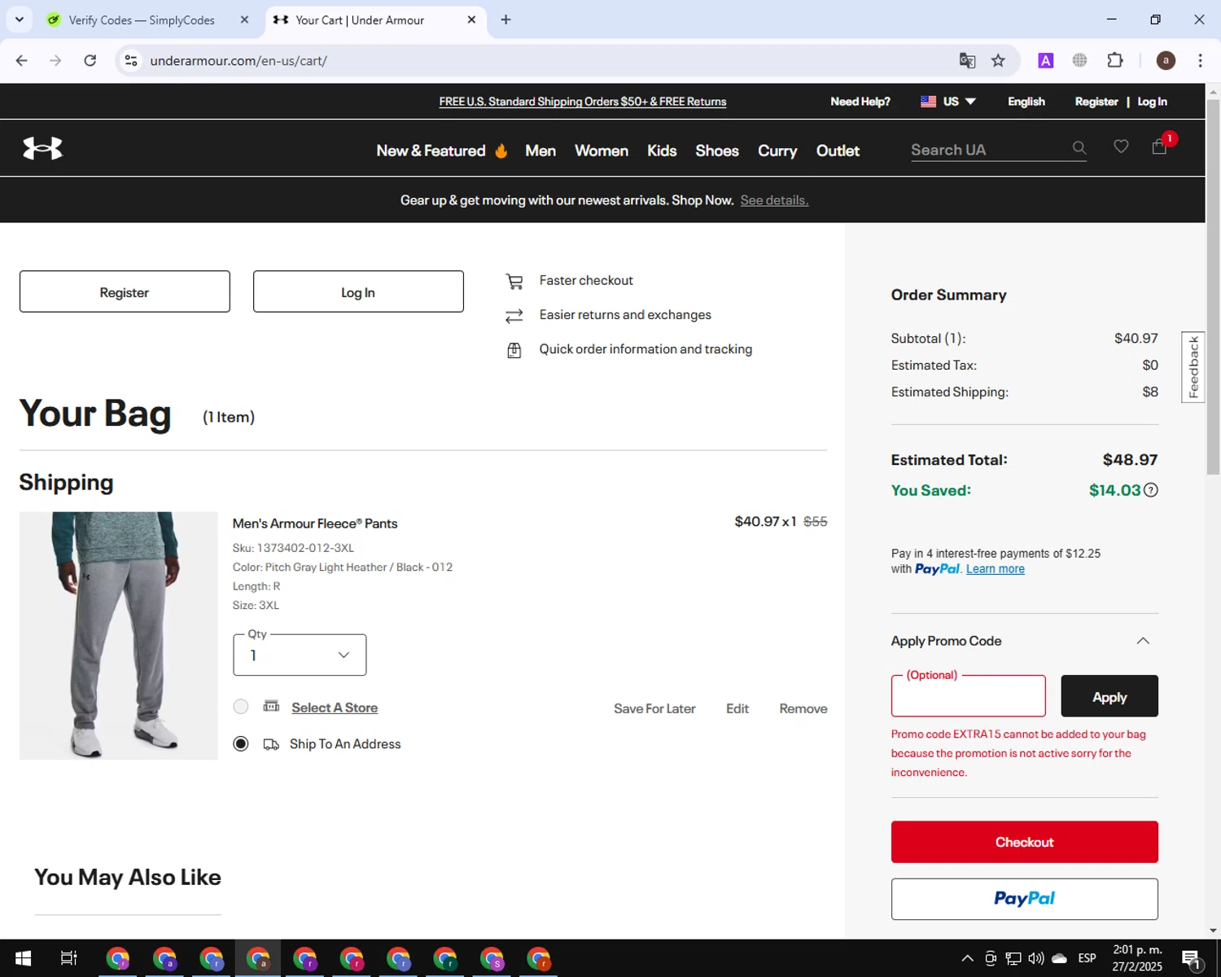1221x977 pixels.
Task: Click the translate page icon
Action: click(x=967, y=60)
